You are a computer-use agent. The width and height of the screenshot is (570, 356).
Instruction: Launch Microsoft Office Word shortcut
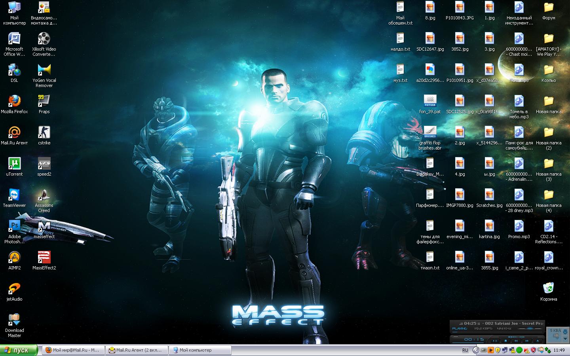click(14, 44)
